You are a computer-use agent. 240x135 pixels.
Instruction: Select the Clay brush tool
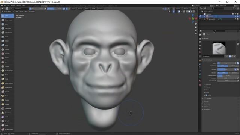click(7, 24)
